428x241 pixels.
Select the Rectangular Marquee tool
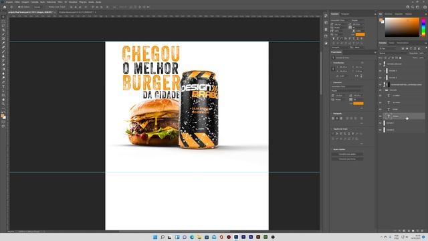pos(3,21)
